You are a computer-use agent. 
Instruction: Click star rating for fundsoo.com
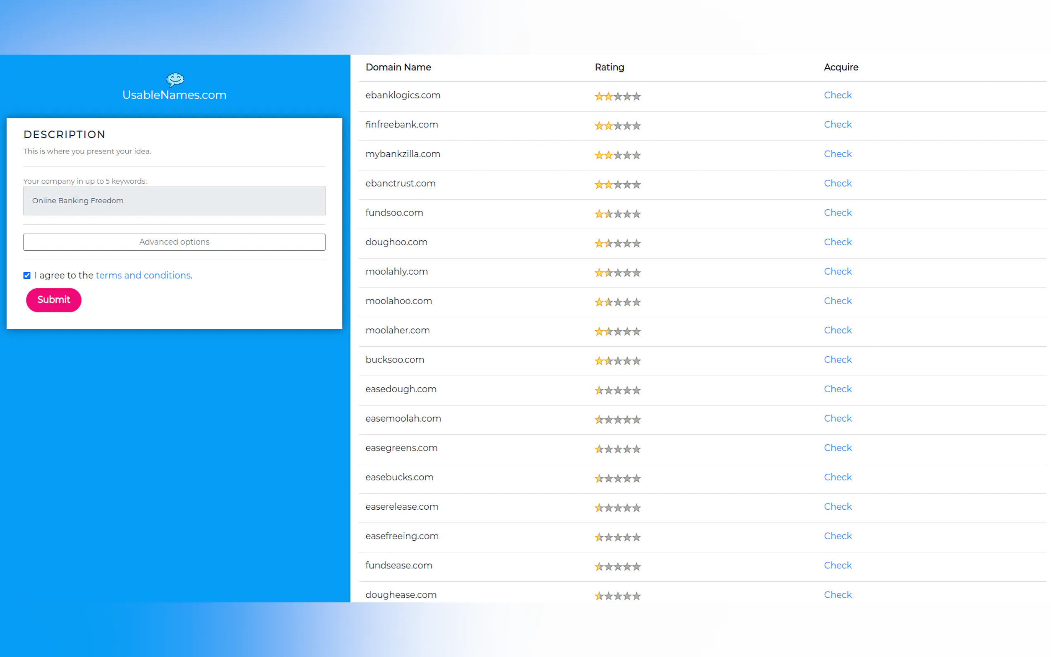click(x=617, y=214)
